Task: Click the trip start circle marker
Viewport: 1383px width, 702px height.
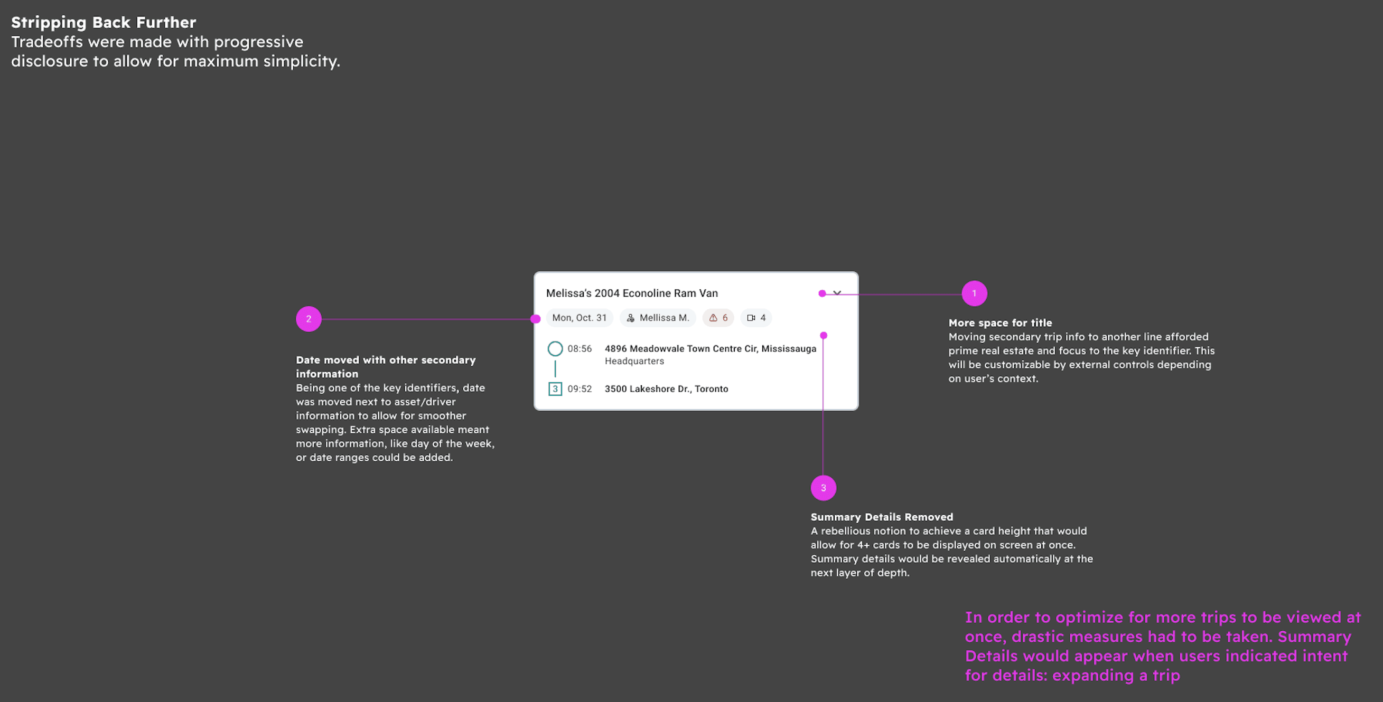Action: click(x=555, y=348)
